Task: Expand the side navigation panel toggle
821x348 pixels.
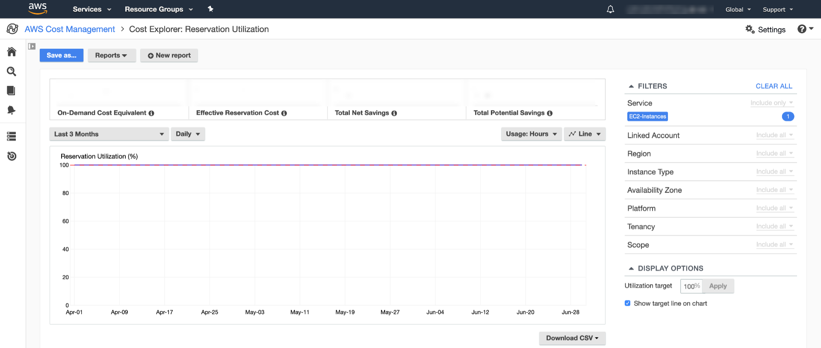Action: click(x=32, y=46)
